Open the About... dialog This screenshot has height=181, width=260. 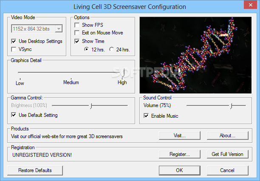pos(228,136)
